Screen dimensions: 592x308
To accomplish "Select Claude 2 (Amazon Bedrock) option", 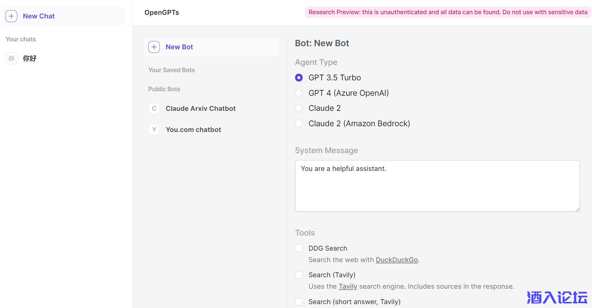I will coord(299,124).
